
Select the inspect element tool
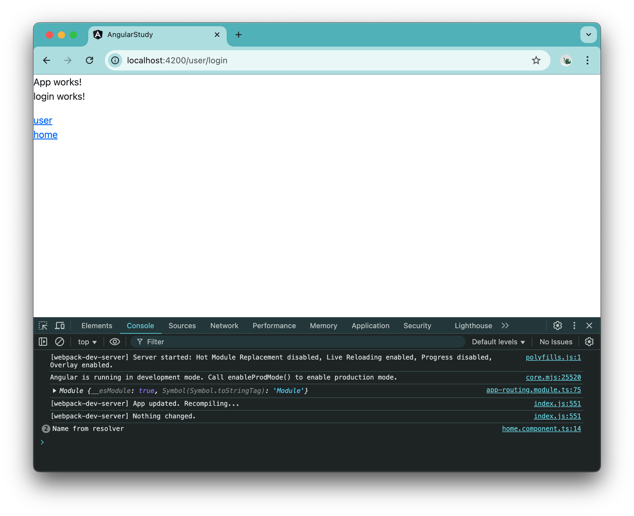(x=43, y=325)
